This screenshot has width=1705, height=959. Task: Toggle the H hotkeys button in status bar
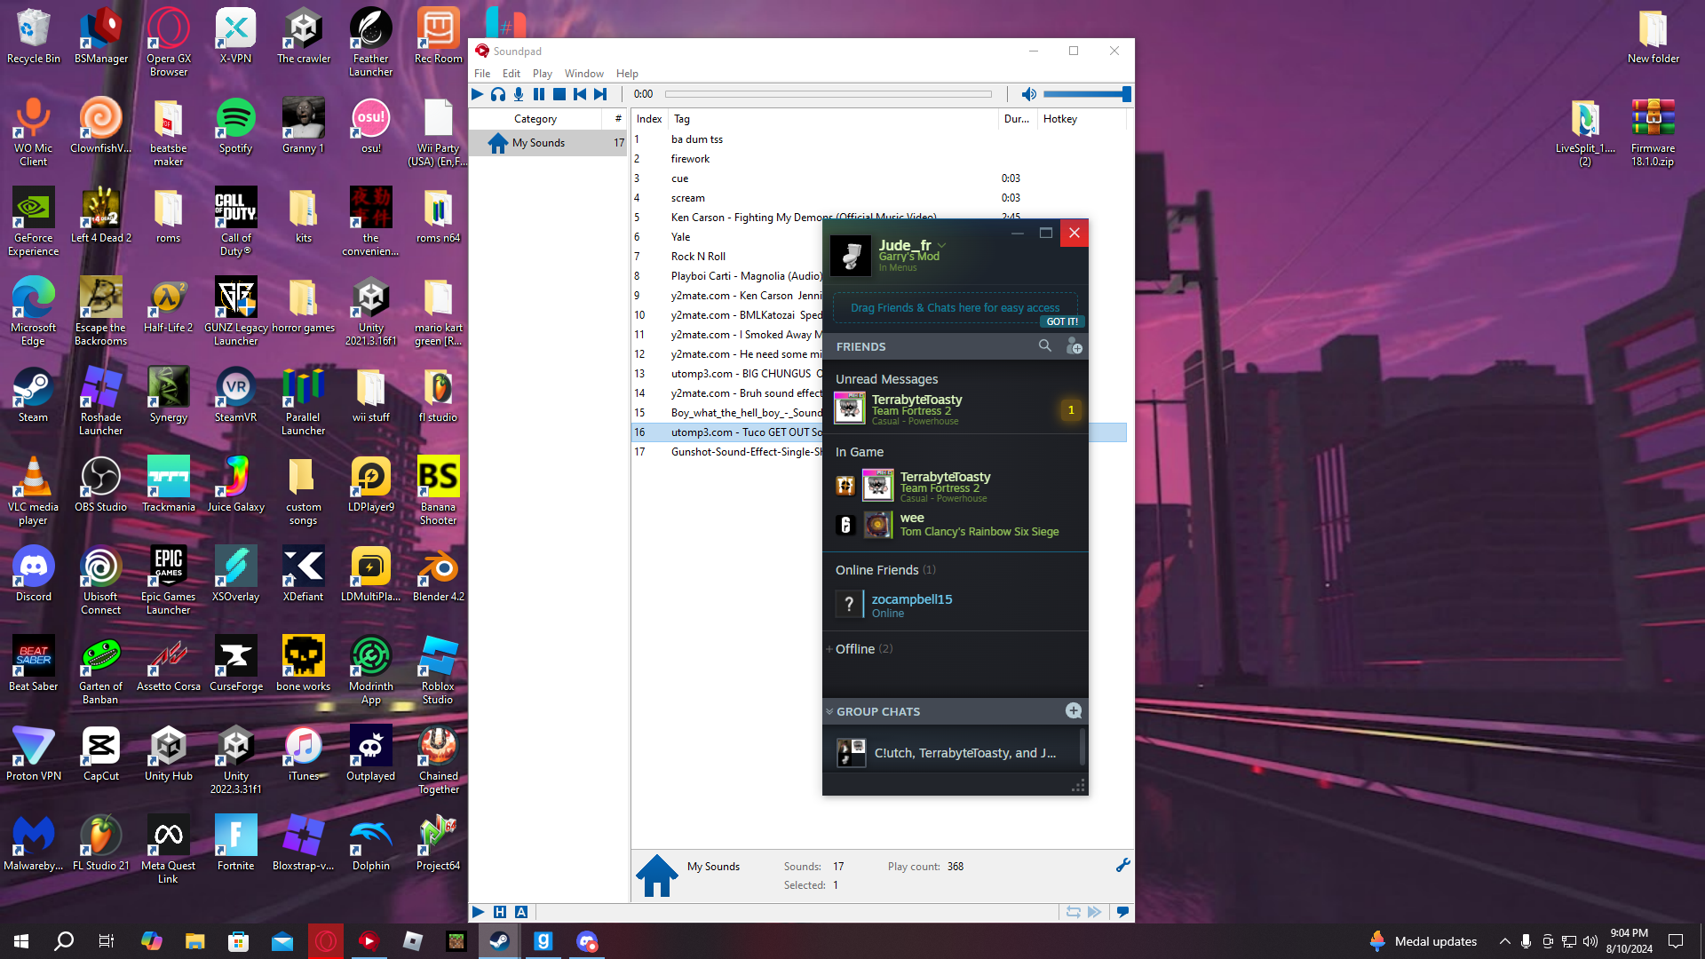[x=500, y=912]
